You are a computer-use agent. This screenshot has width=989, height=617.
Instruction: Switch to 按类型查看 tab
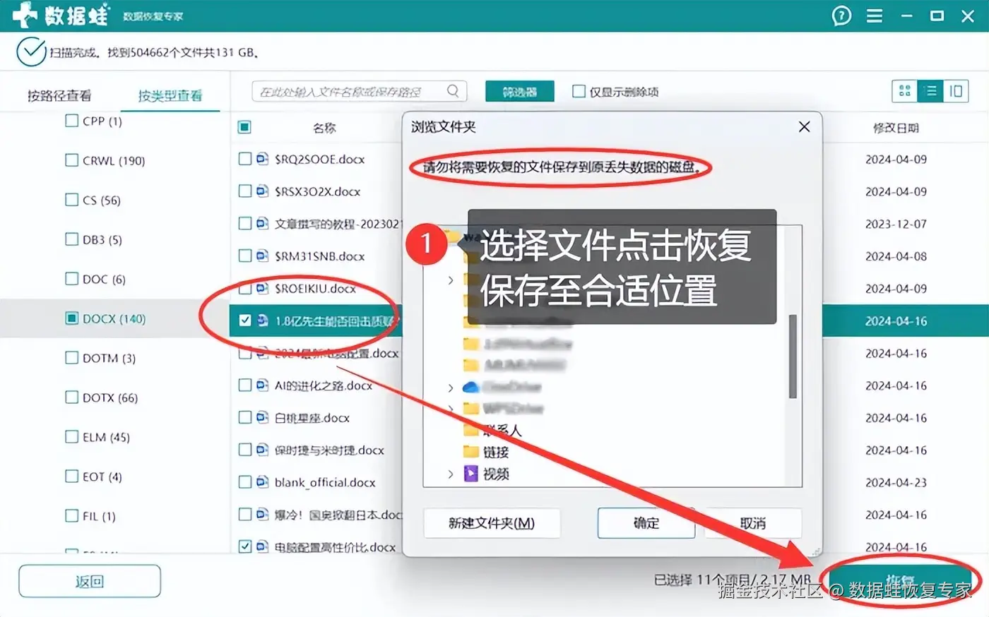coord(170,95)
